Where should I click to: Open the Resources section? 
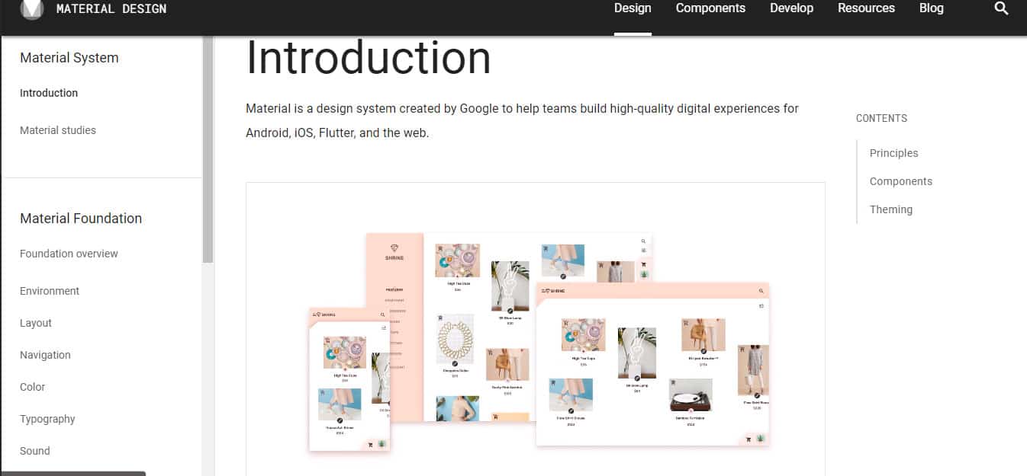866,8
